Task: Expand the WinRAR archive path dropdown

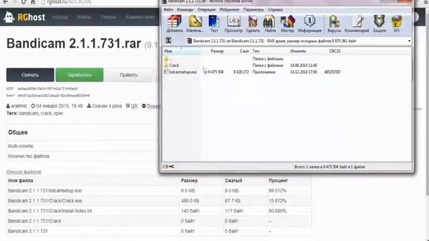Action: click(409, 41)
